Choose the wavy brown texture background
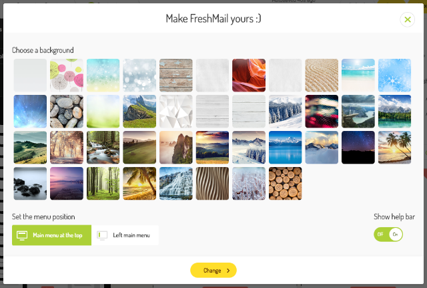Image resolution: width=427 pixels, height=288 pixels. click(212, 184)
